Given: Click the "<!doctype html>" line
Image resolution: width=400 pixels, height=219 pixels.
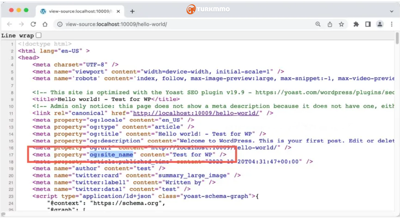Looking at the screenshot, I should 45,44.
